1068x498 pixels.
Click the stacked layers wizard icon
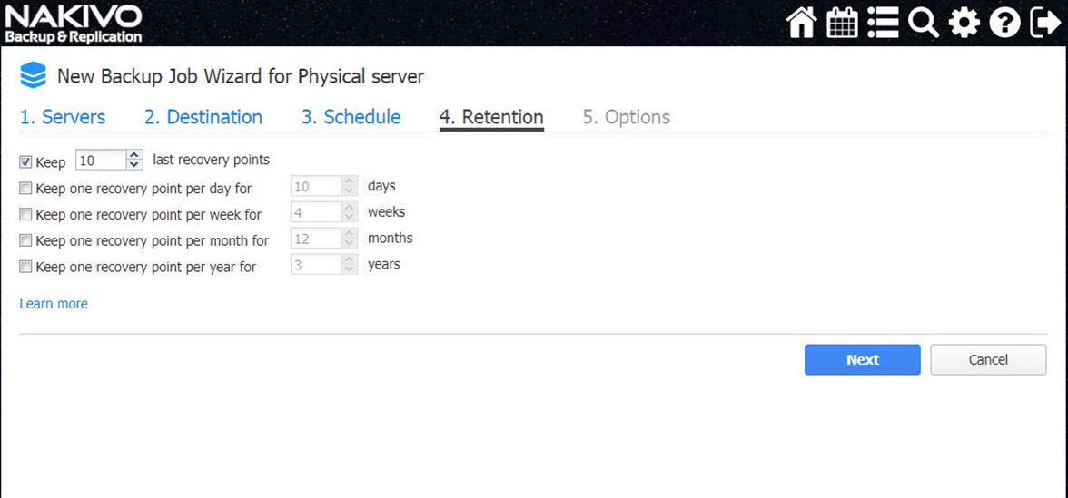point(34,75)
